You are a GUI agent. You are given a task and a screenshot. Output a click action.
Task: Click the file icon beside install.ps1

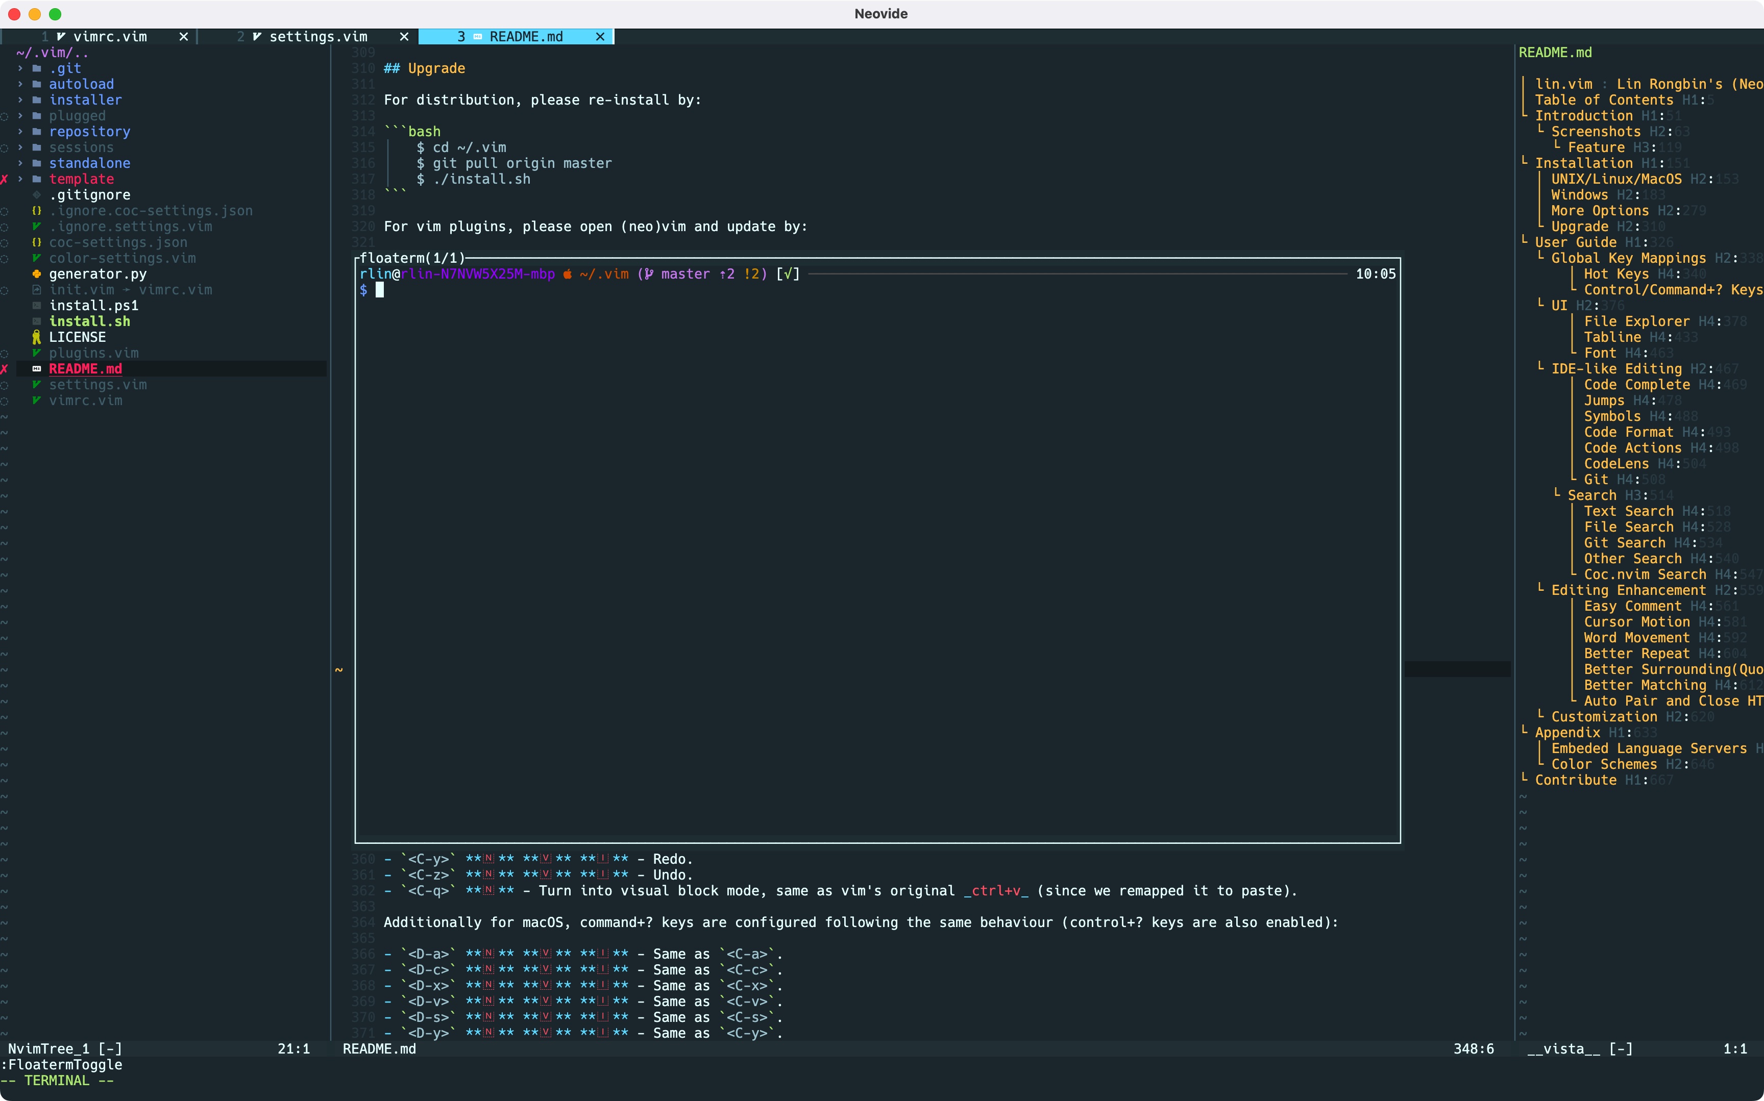36,306
